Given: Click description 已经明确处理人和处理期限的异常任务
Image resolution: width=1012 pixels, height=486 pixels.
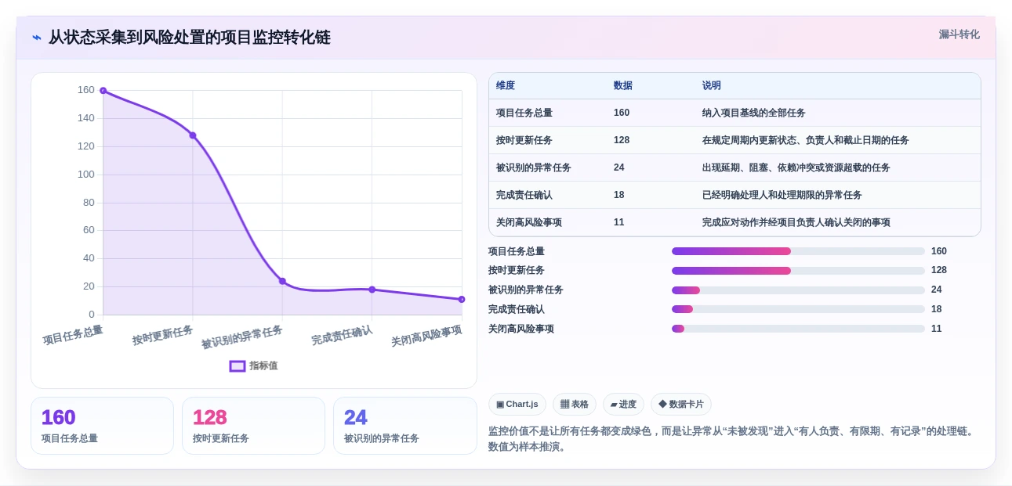Looking at the screenshot, I should tap(782, 195).
